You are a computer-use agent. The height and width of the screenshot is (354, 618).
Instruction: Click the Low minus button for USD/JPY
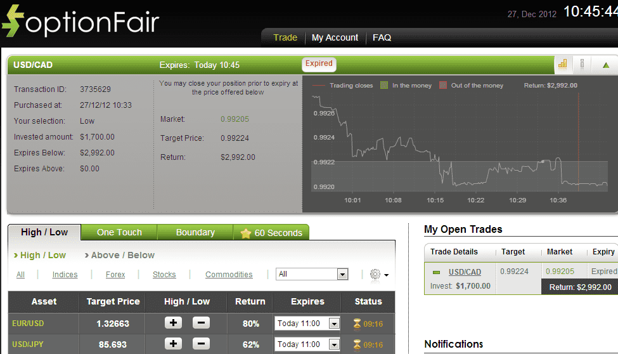(201, 344)
